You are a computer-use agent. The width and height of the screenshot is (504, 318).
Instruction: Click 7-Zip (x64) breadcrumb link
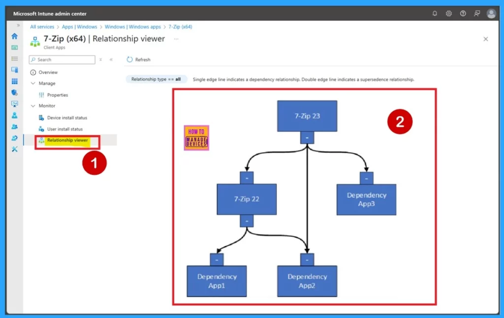click(180, 27)
